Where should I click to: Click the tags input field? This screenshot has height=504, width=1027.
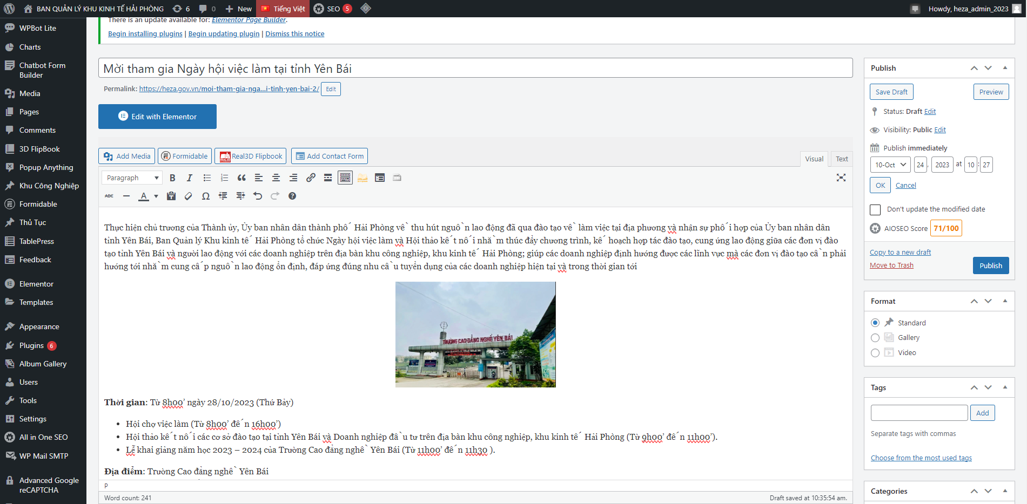click(919, 413)
